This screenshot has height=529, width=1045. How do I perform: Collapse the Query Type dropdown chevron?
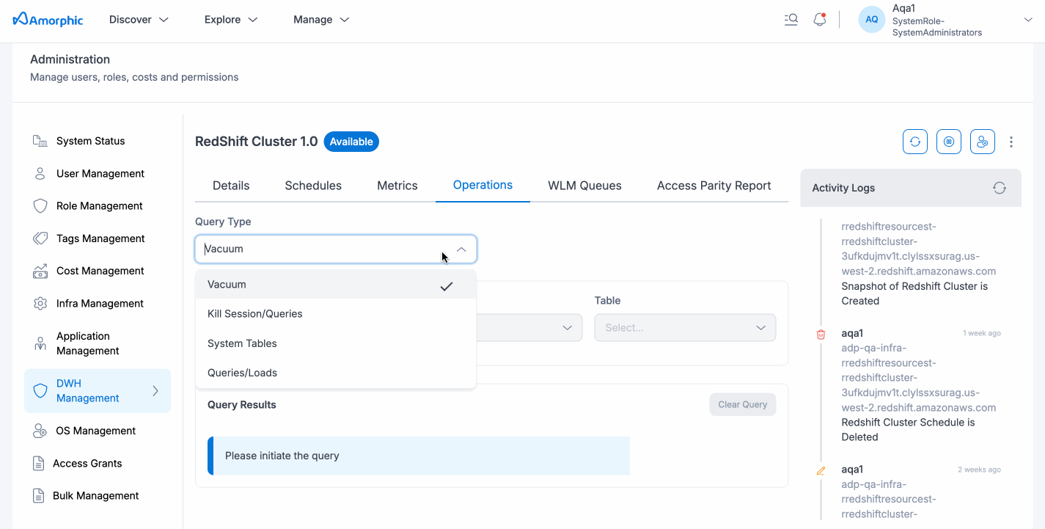pyautogui.click(x=461, y=249)
